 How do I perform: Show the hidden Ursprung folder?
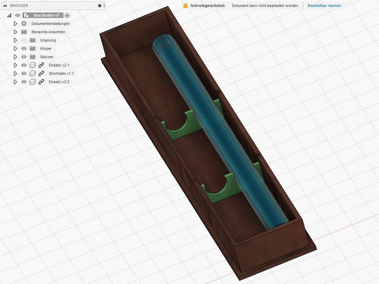24,40
